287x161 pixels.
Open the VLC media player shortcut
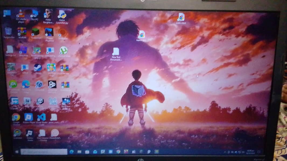(21, 16)
